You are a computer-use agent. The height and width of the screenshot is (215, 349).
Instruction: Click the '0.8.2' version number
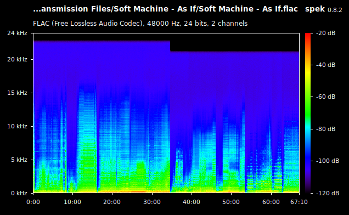335,10
